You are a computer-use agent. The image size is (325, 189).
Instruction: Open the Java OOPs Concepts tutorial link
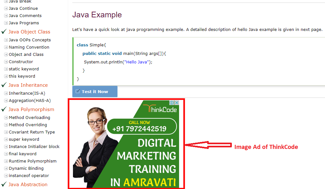point(30,40)
